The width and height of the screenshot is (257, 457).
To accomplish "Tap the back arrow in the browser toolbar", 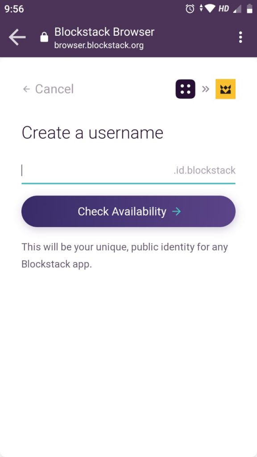I will pyautogui.click(x=17, y=37).
